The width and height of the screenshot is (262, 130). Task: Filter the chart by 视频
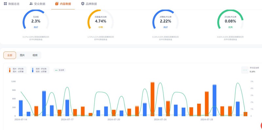pos(35,55)
